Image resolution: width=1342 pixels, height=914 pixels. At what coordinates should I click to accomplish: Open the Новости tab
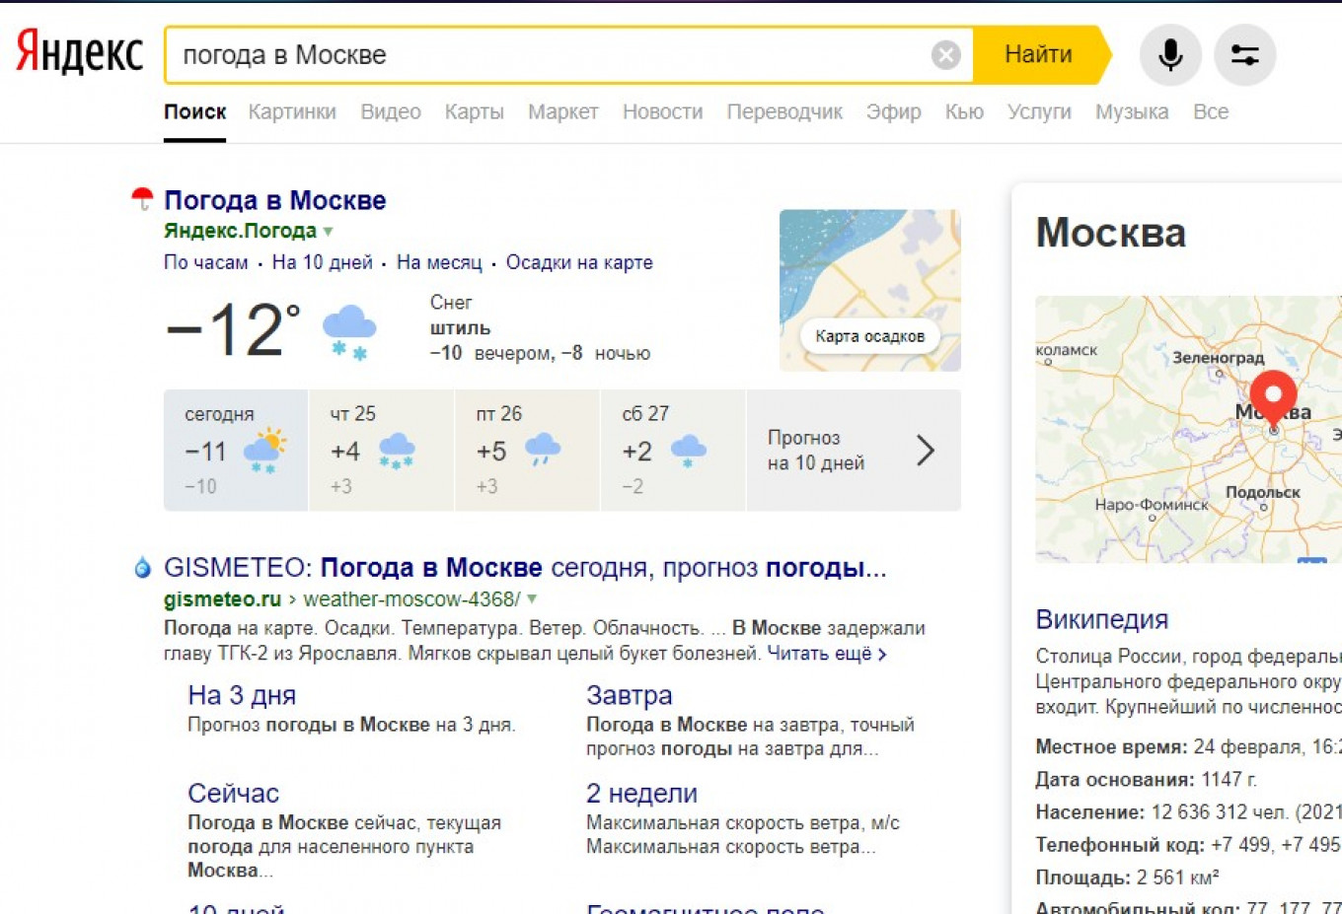(x=662, y=112)
